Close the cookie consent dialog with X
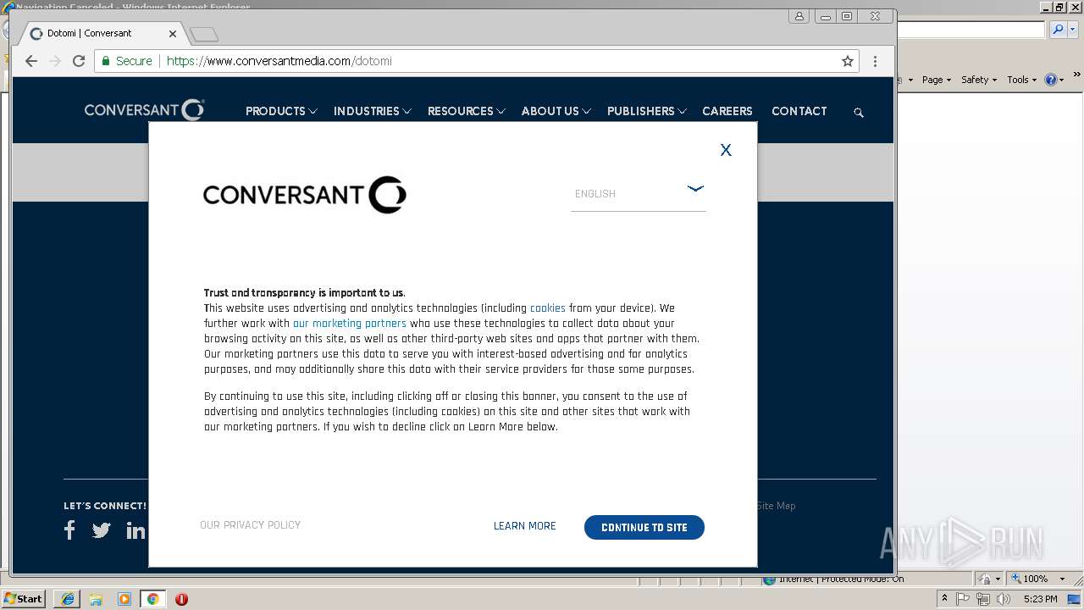 [x=726, y=150]
